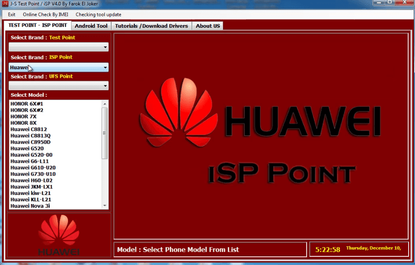The width and height of the screenshot is (415, 265).
Task: Close the J-S Test Point window
Action: click(405, 3)
